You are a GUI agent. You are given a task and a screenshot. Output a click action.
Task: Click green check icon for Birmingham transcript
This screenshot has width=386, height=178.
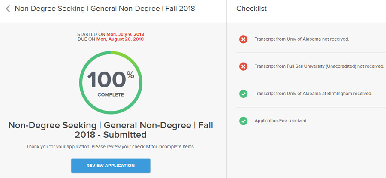pos(243,94)
